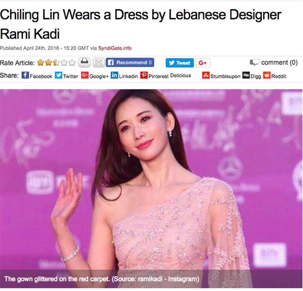Screen dimensions: 303x291
Task: Share with Google+ icon in Share row
Action: [x=85, y=75]
